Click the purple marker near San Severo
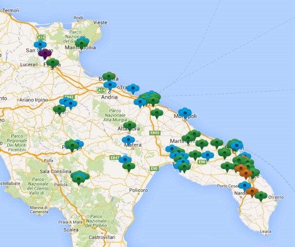 pyautogui.click(x=45, y=54)
